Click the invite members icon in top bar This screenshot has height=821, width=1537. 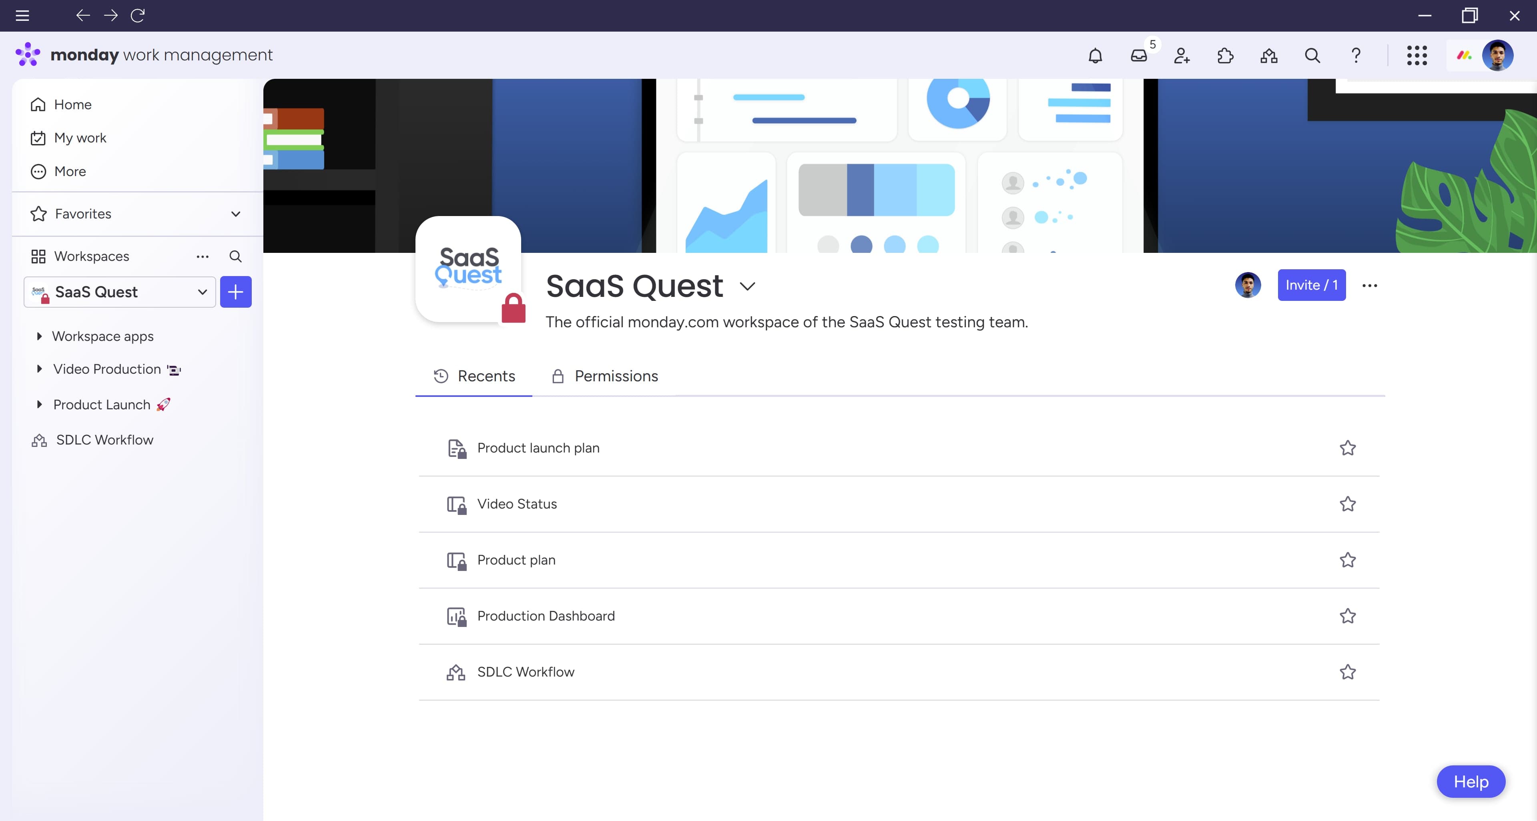tap(1182, 56)
